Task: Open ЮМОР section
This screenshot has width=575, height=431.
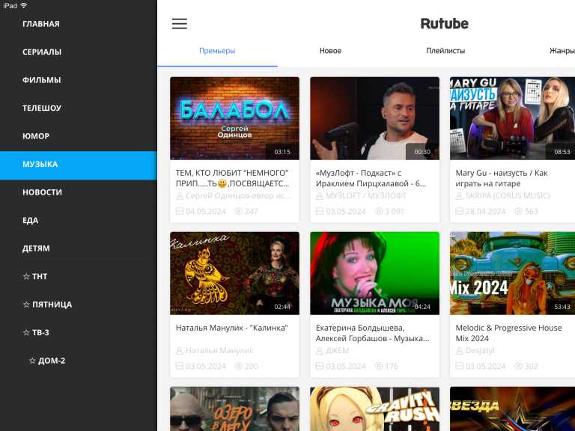Action: pos(78,136)
